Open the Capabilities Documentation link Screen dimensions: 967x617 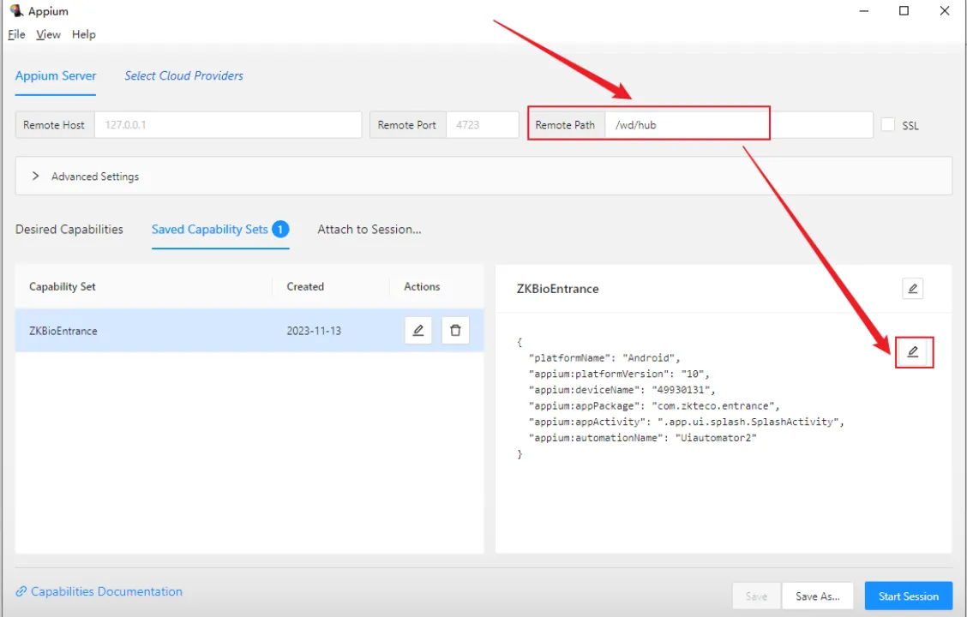pyautogui.click(x=106, y=592)
